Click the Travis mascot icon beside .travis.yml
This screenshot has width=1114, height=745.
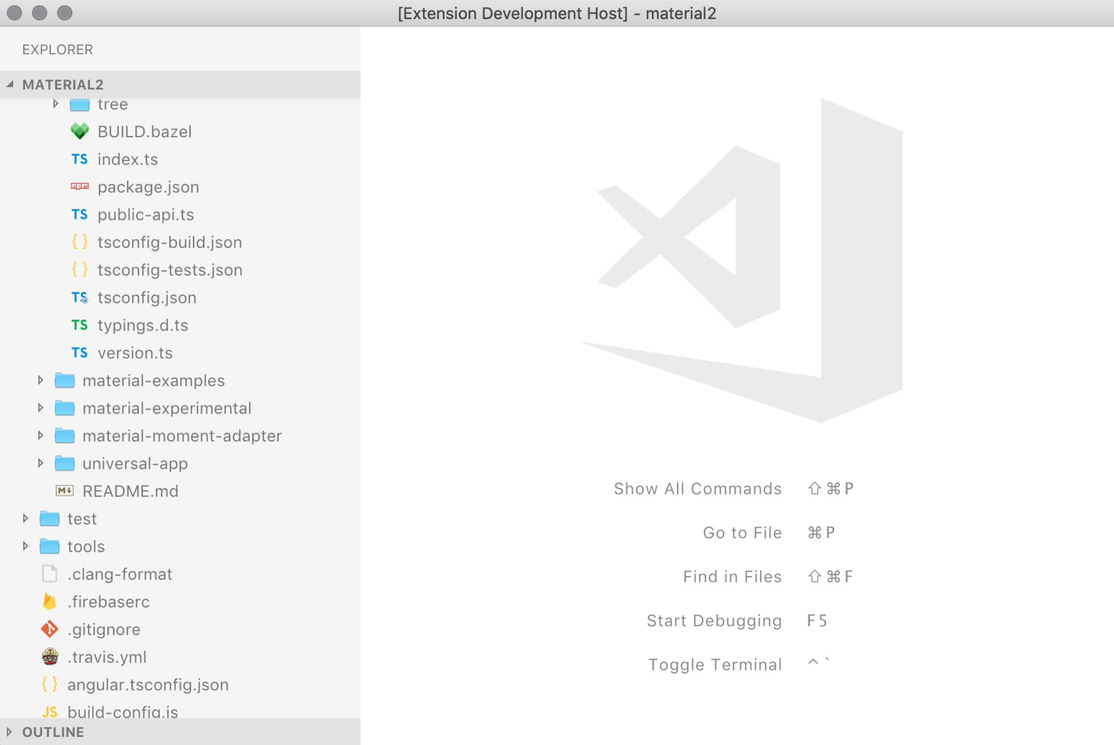tap(50, 657)
